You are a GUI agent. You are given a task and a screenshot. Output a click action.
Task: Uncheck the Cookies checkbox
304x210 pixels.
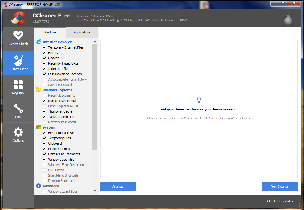44,58
